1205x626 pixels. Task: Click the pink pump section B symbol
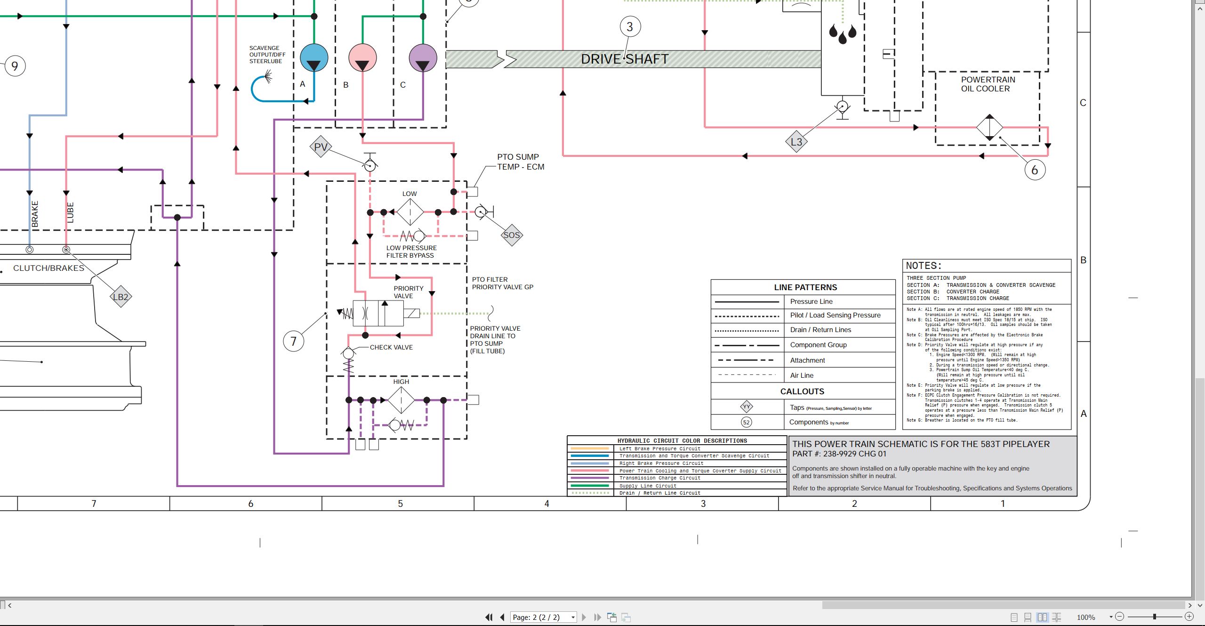point(362,57)
